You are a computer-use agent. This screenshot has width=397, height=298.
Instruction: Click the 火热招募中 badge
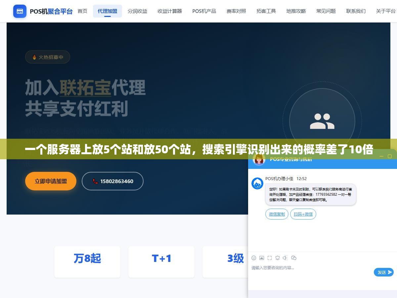48,57
